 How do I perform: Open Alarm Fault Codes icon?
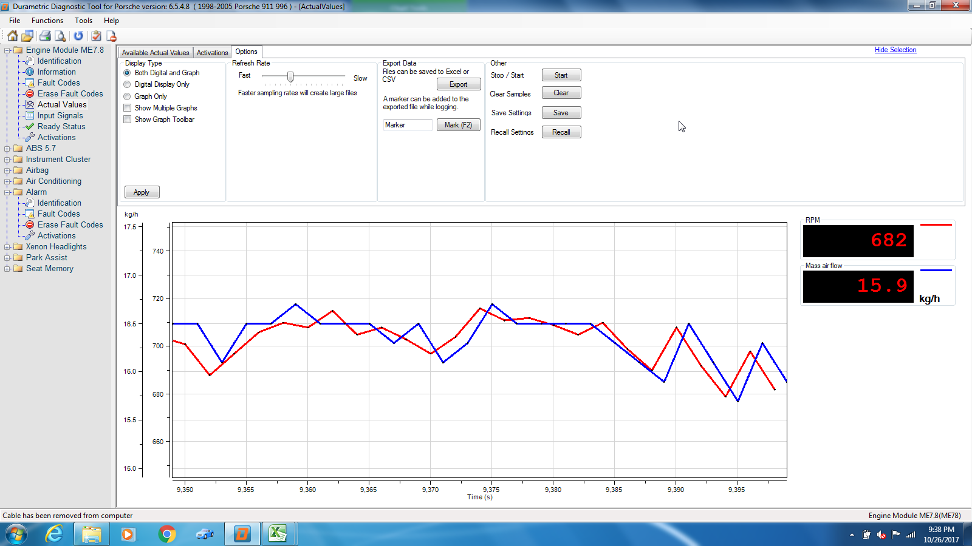(29, 214)
